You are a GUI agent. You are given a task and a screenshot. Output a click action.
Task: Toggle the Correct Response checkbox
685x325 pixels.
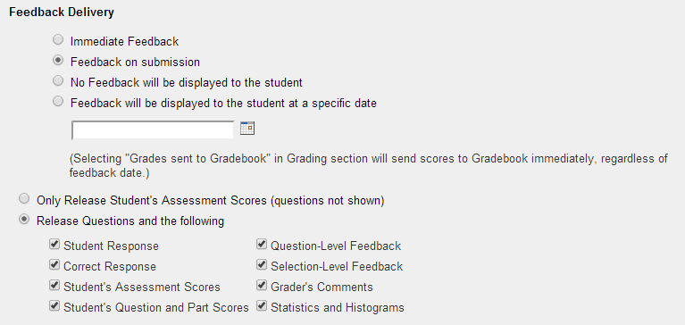click(x=54, y=264)
